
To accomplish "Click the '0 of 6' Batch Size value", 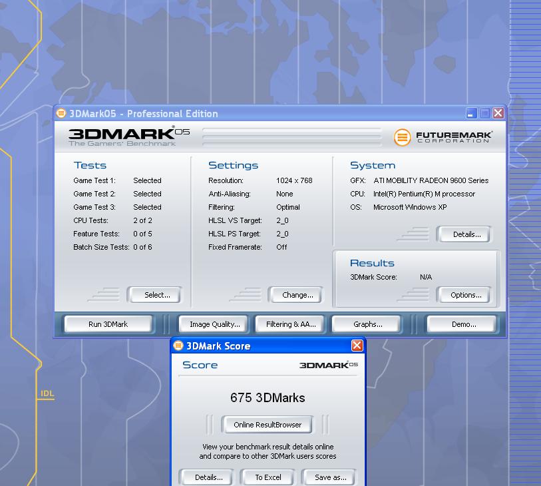I will click(142, 247).
